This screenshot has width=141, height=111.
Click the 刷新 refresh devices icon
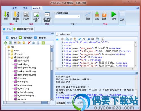tap(88, 14)
